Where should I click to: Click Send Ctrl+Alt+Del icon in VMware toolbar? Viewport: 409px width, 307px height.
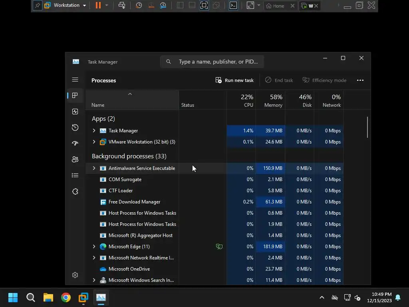coord(122,5)
